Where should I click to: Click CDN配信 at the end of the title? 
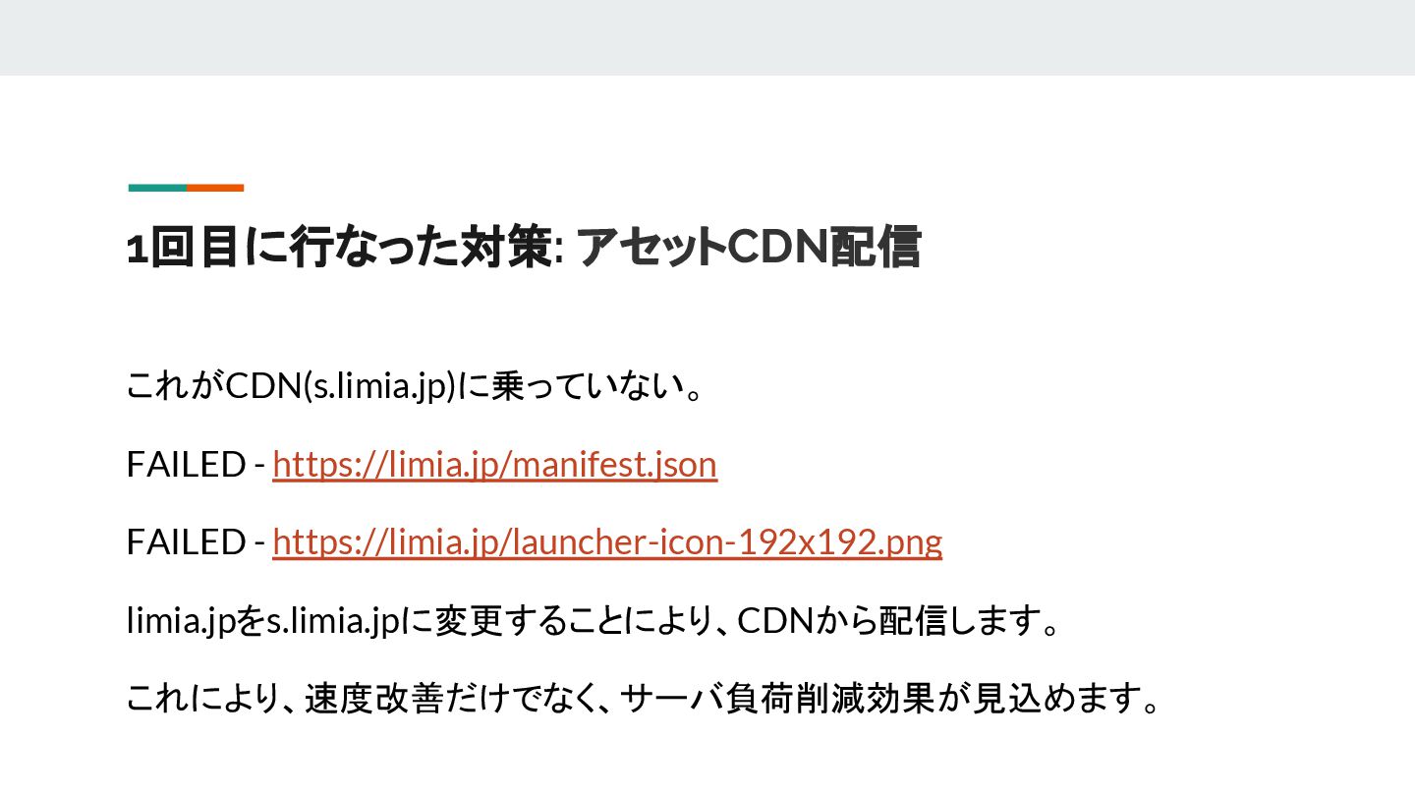pos(824,249)
